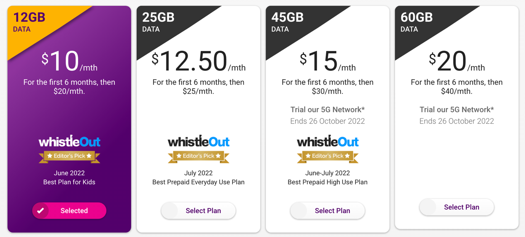Click Editor's Pick ribbon on 45GB plan
This screenshot has width=525, height=237.
(x=328, y=156)
